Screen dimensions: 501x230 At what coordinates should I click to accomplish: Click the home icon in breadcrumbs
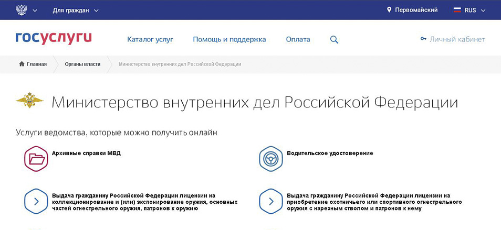click(22, 64)
